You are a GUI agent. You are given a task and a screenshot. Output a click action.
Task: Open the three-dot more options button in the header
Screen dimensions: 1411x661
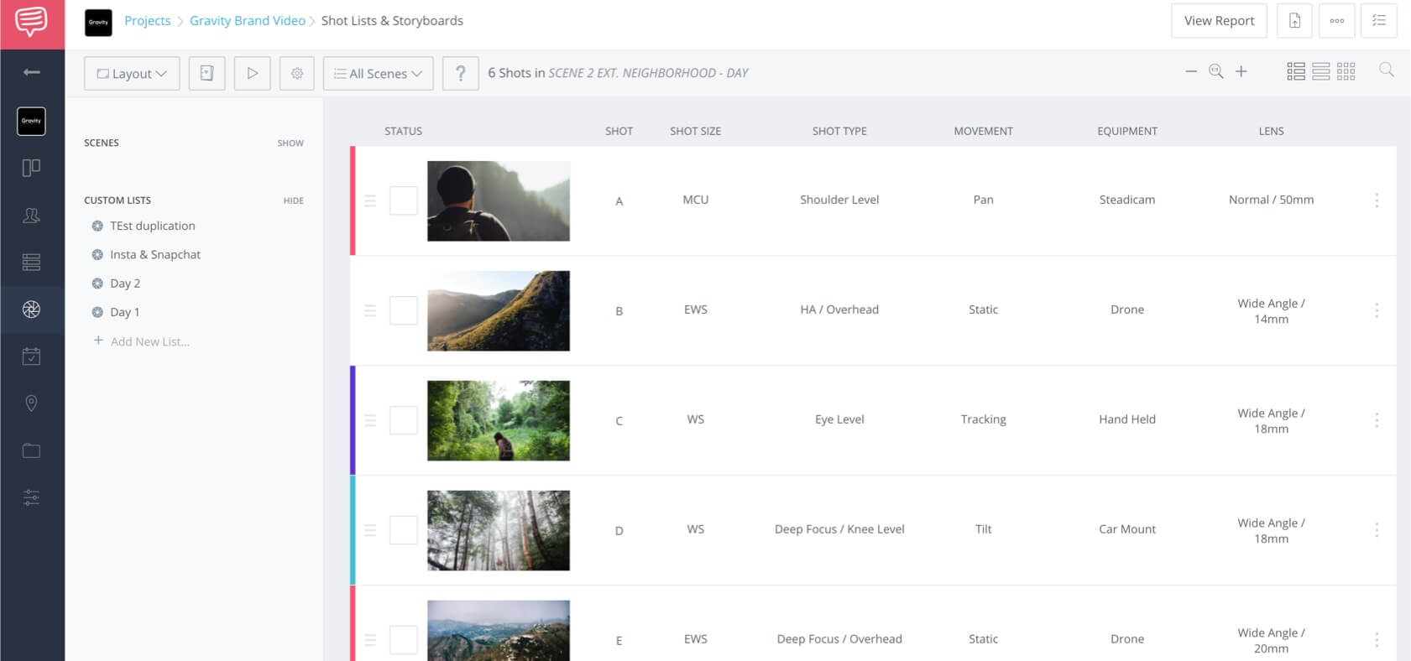coord(1337,21)
